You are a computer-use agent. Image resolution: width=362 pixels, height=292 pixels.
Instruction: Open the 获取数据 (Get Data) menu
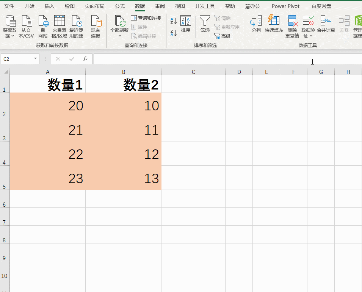[x=10, y=26]
